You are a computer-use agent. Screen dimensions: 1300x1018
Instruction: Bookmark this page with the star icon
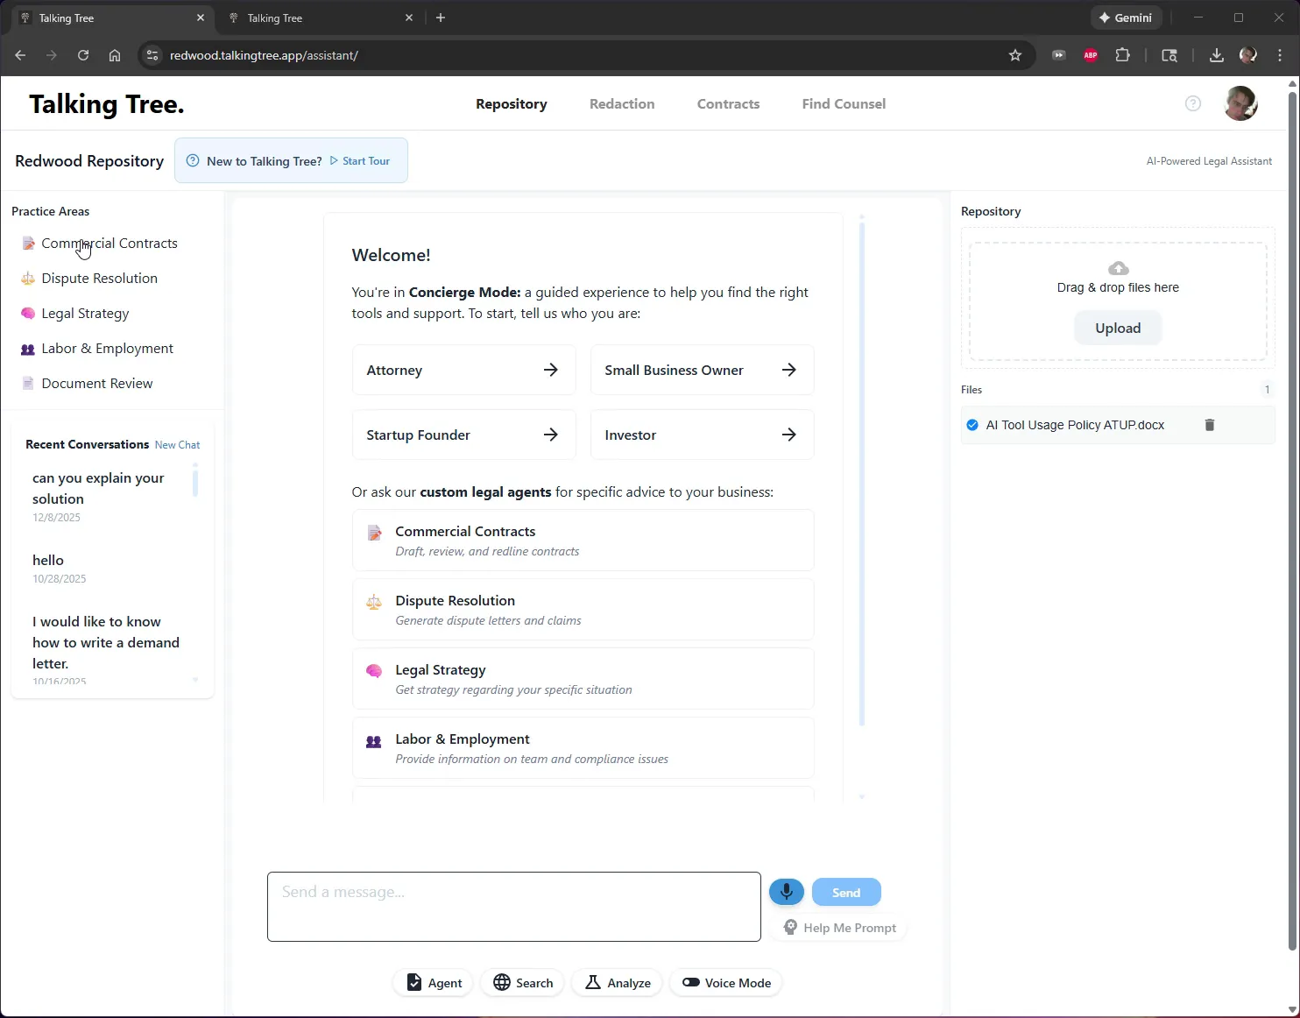[x=1015, y=55]
